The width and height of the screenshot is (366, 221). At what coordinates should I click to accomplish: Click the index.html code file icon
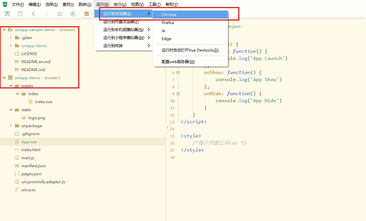(17, 150)
